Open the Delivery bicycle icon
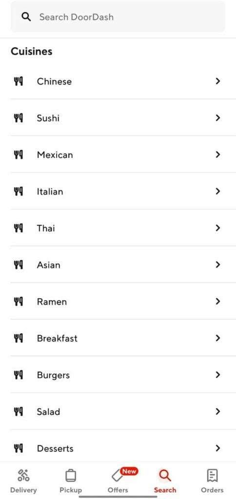 23,476
